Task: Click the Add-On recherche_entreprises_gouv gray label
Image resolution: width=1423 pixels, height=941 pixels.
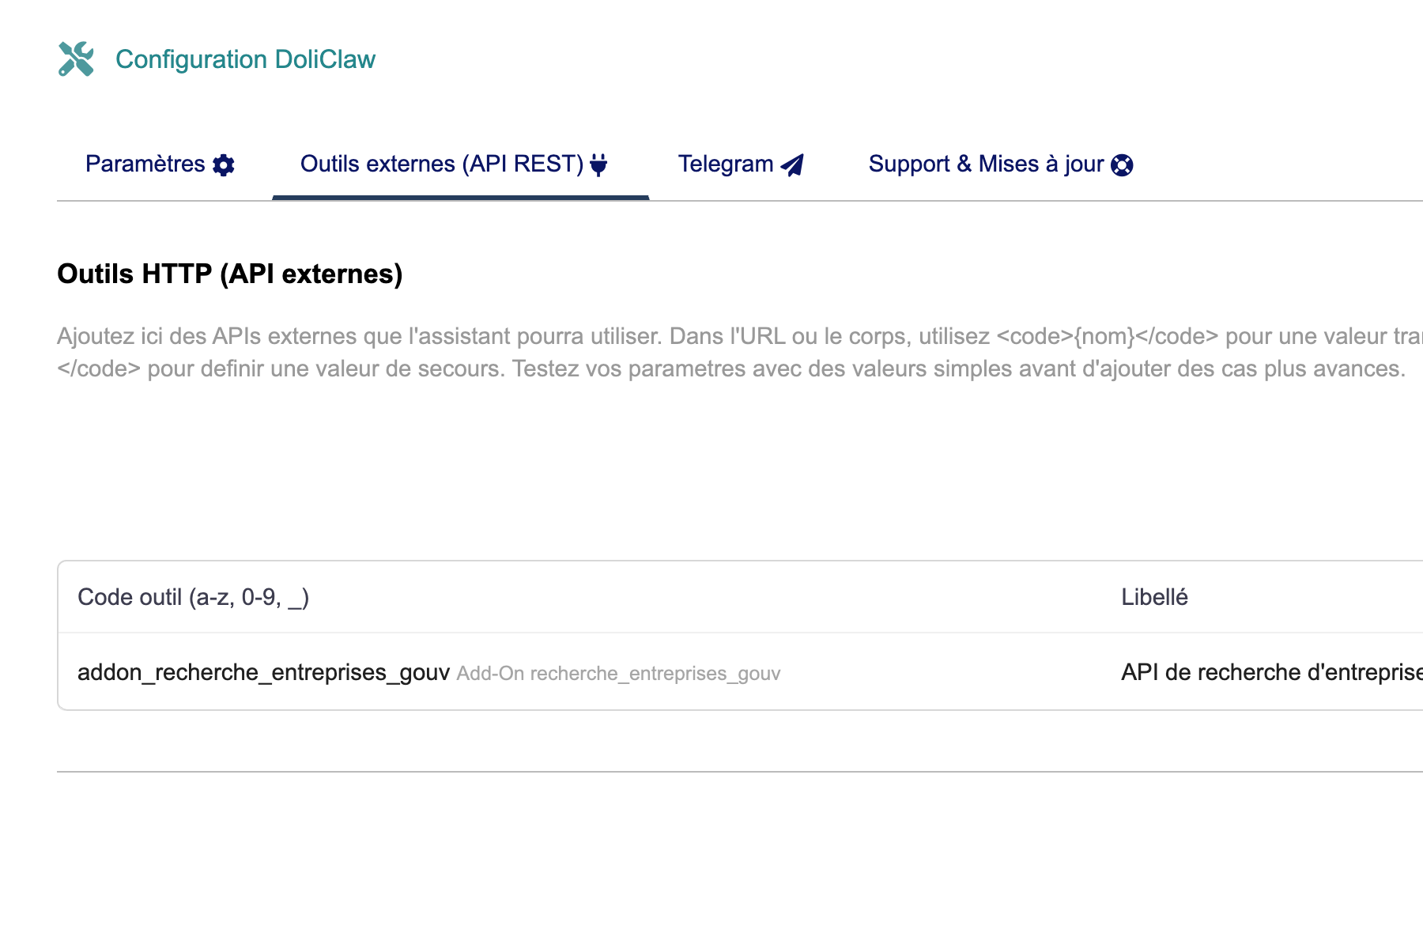Action: coord(618,674)
